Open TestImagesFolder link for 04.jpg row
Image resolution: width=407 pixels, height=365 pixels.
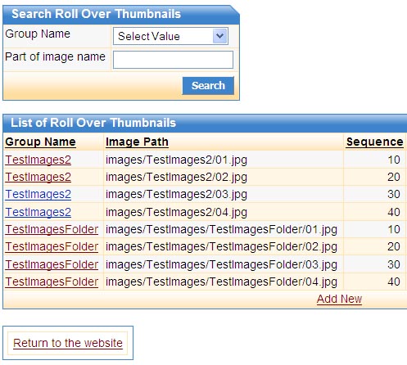click(52, 282)
